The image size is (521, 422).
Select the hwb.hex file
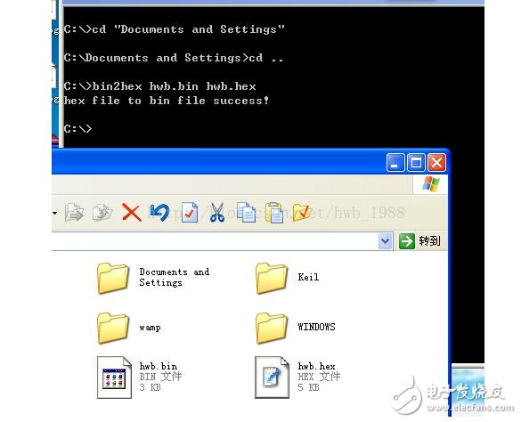[297, 377]
